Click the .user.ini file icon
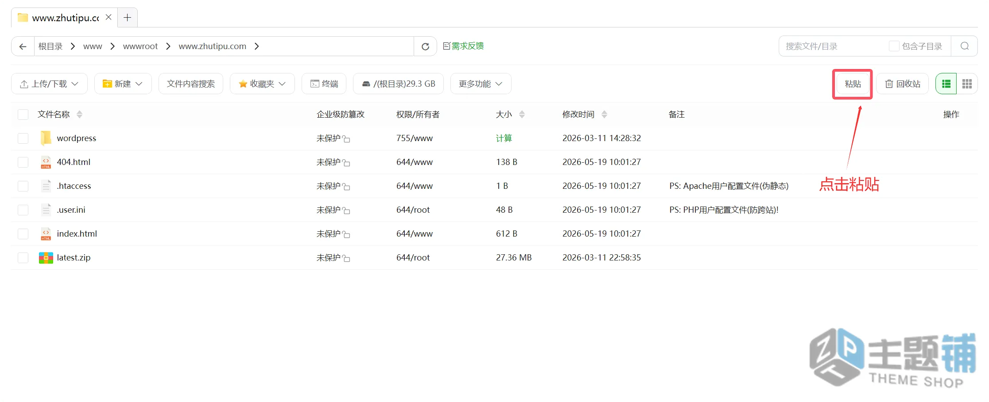989x402 pixels. tap(46, 210)
